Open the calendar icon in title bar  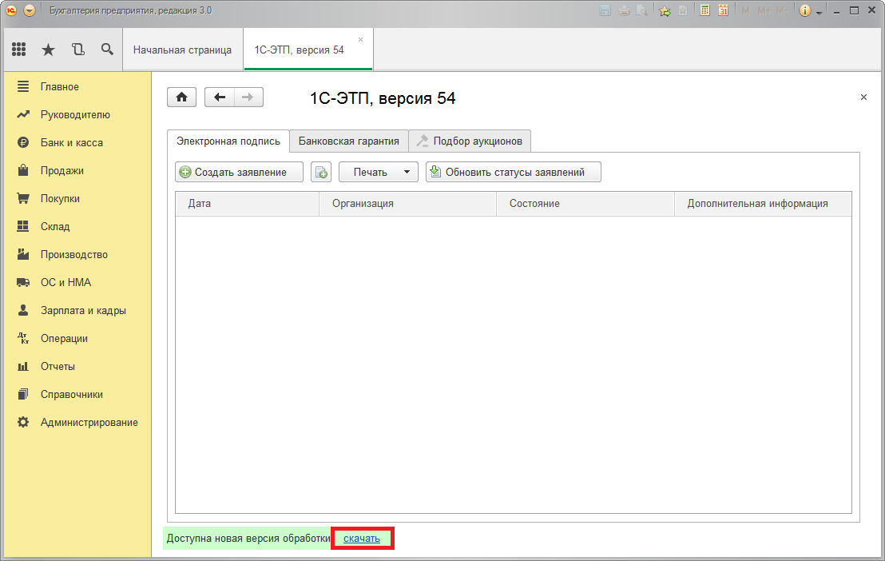coord(723,10)
